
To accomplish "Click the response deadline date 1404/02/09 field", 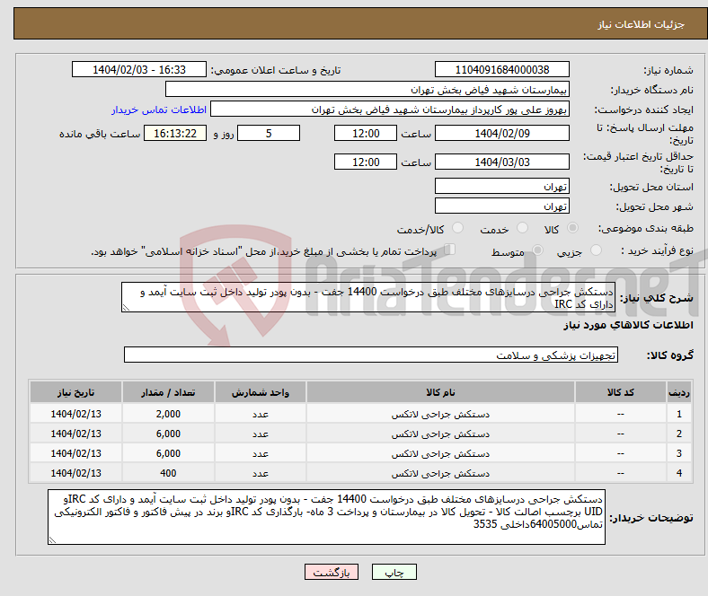I will pyautogui.click(x=501, y=134).
